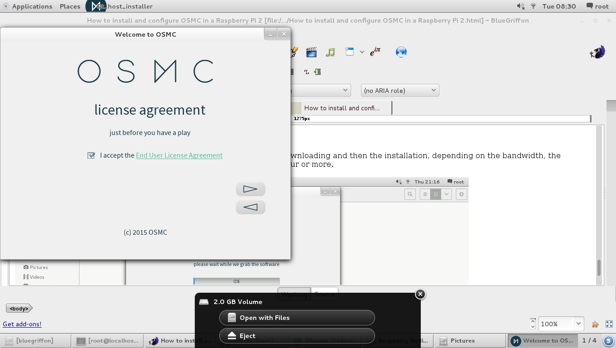Image resolution: width=616 pixels, height=348 pixels.
Task: Click Open with Files in volume popup
Action: (x=297, y=318)
